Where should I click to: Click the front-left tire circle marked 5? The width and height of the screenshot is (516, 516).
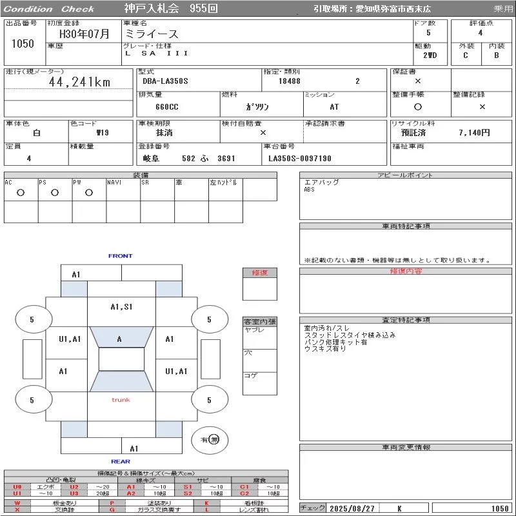pos(32,319)
